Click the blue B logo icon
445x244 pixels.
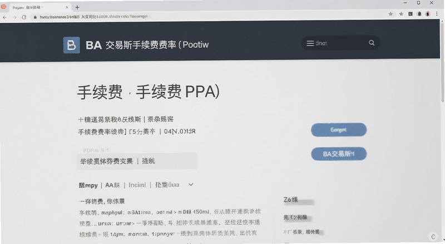coord(71,45)
